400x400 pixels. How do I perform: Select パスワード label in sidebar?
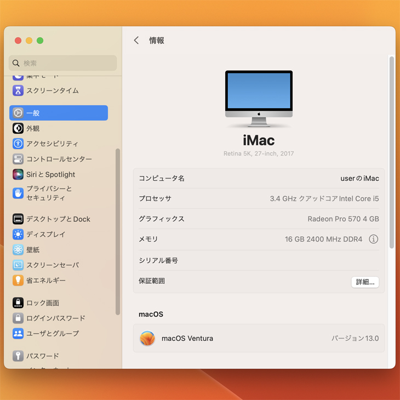coord(43,356)
